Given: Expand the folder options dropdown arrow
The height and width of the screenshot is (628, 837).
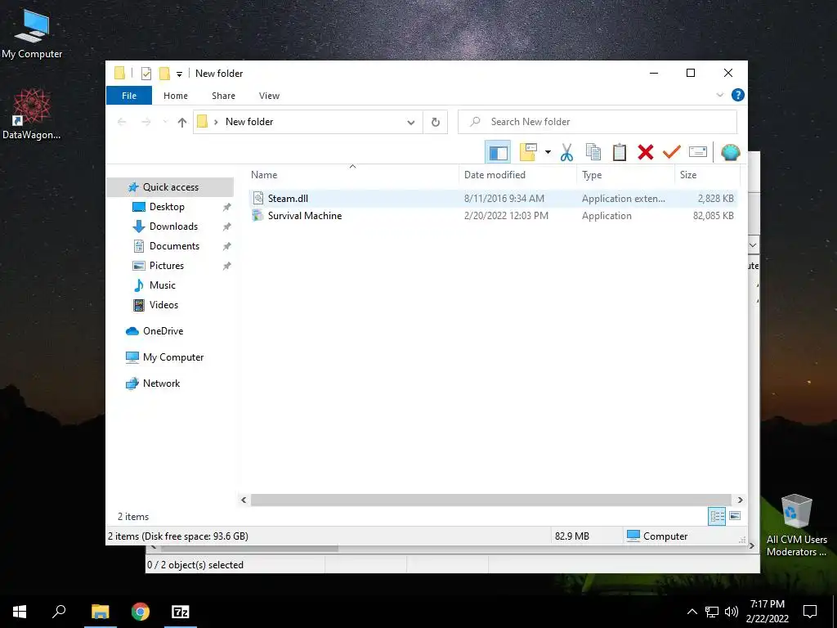Looking at the screenshot, I should pos(548,152).
